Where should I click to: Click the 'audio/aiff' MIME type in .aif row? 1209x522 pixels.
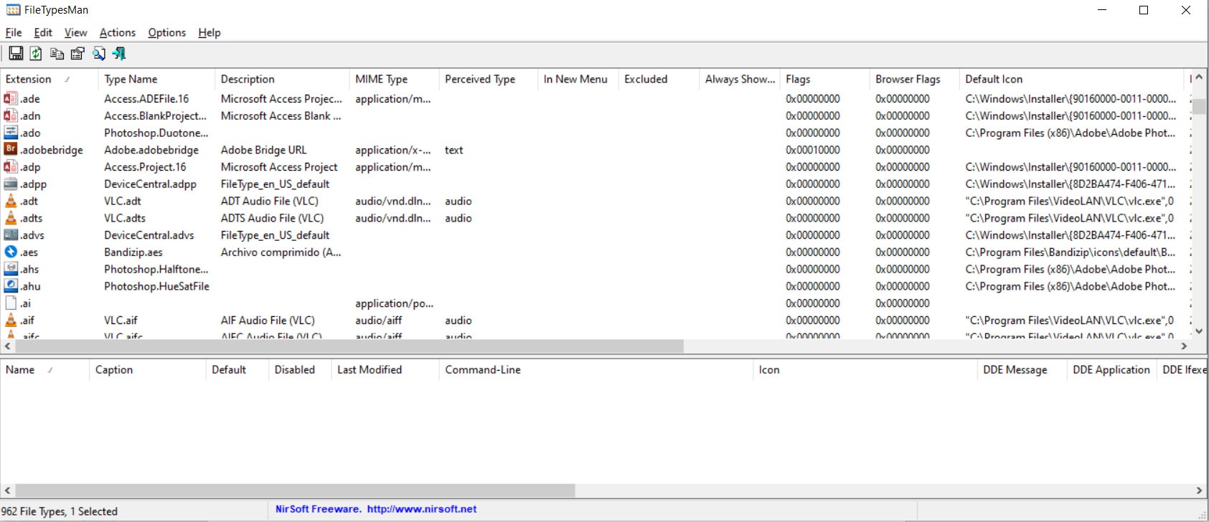(x=379, y=321)
